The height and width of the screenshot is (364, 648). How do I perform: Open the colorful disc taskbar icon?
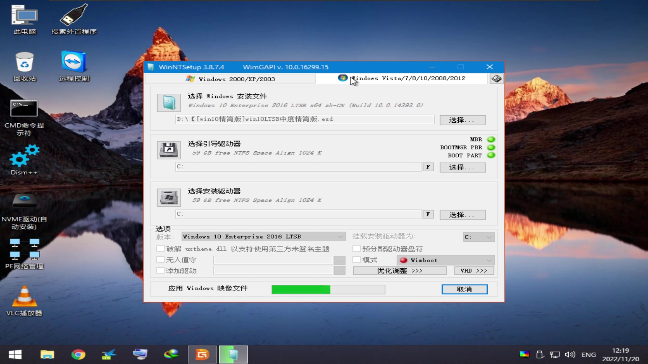pos(171,355)
